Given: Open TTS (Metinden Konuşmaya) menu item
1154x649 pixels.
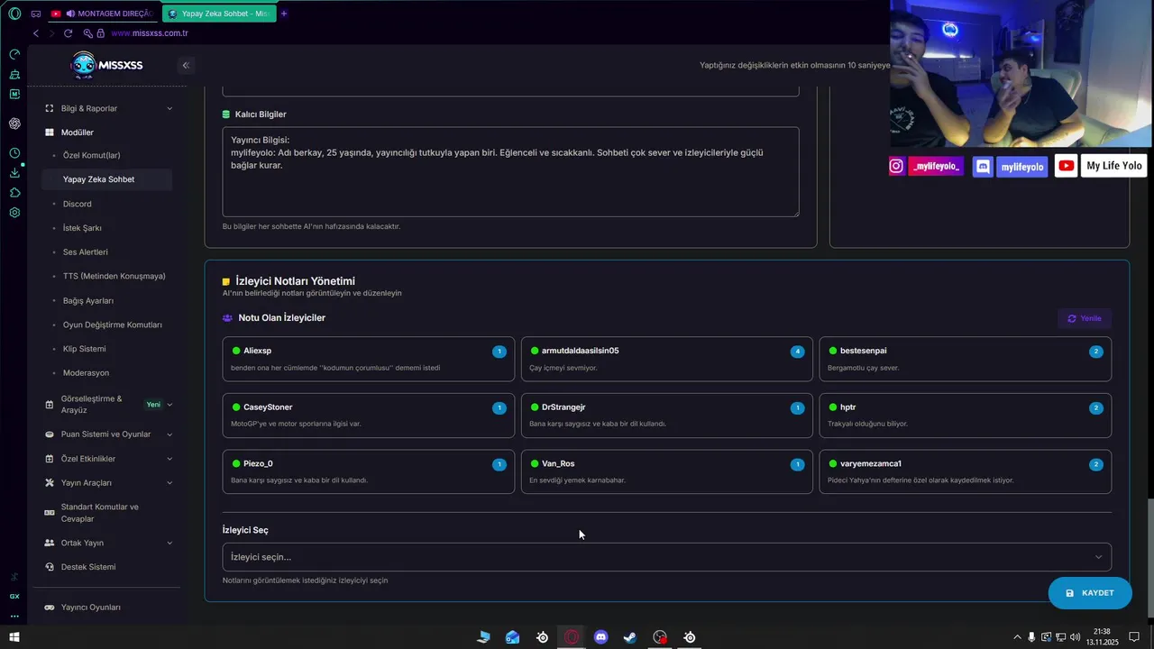Looking at the screenshot, I should [114, 276].
